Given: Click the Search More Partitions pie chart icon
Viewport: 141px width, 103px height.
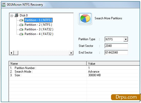Looking at the screenshot, I should pyautogui.click(x=85, y=19).
